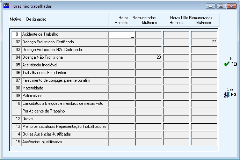Image resolution: width=240 pixels, height=160 pixels.
Task: Click the Horas Não Remuneradas header label
Action: pyautogui.click(x=191, y=18)
